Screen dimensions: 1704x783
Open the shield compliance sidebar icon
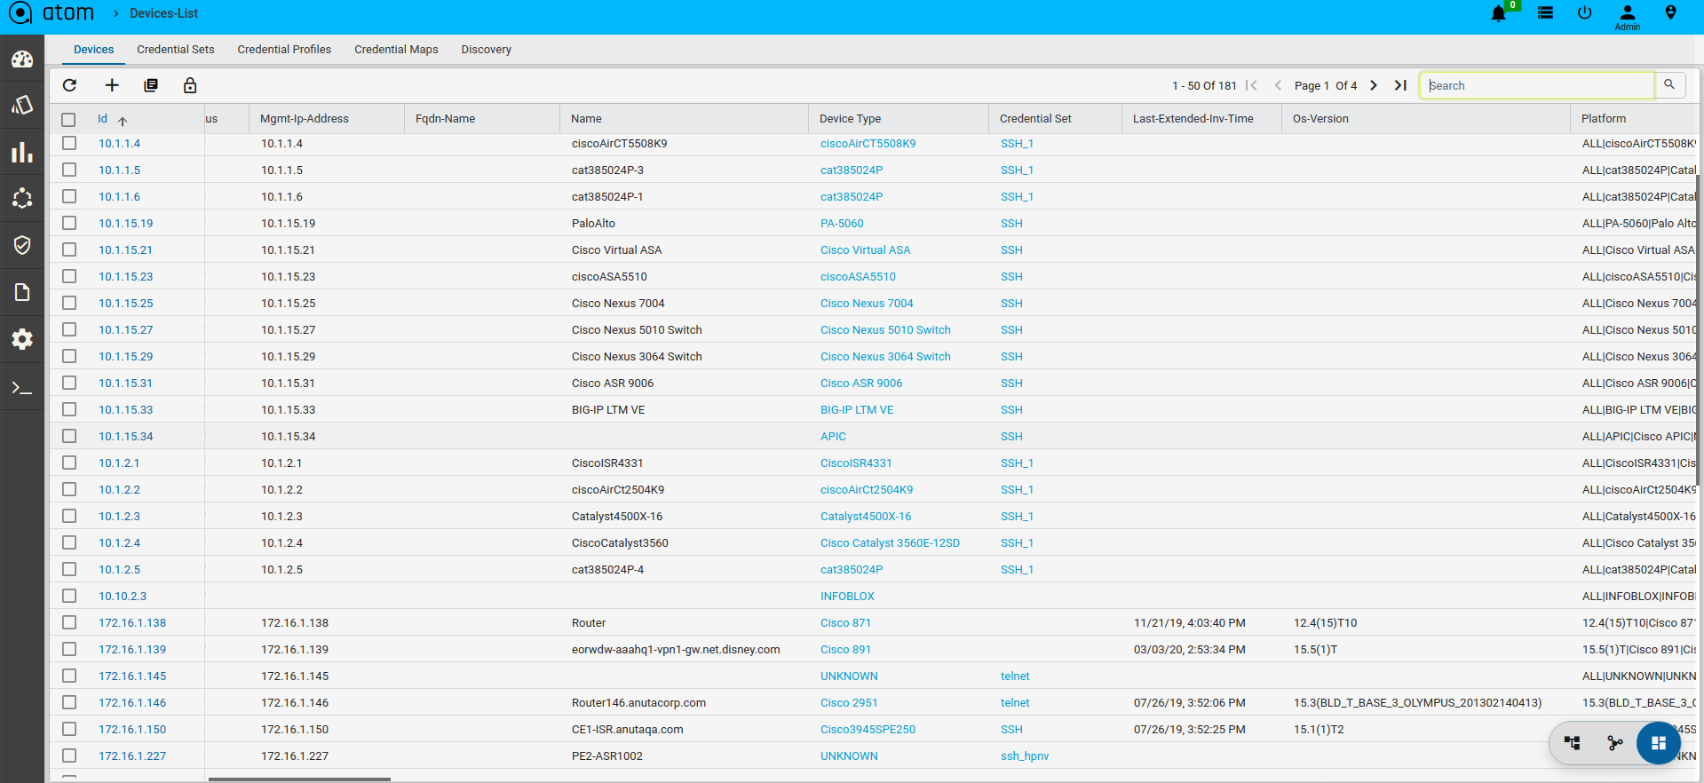click(x=22, y=245)
